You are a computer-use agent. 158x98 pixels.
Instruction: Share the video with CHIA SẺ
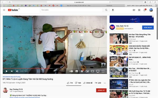click(88, 83)
